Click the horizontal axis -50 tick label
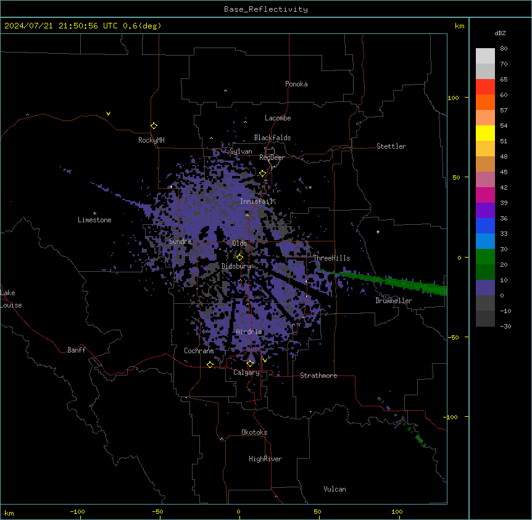This screenshot has height=520, width=532. (157, 512)
